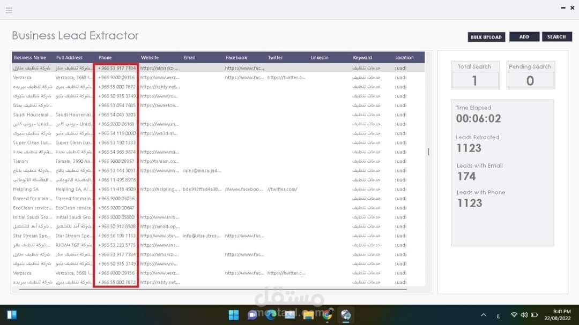The image size is (579, 325).
Task: Click the Leads with Email count 174
Action: pos(466,177)
